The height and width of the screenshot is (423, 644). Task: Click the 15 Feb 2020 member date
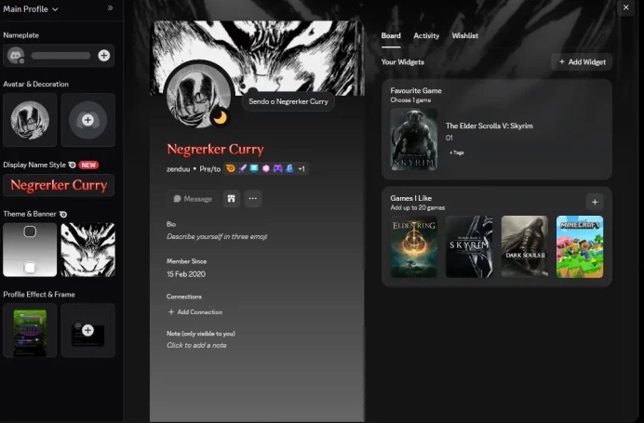pos(186,274)
